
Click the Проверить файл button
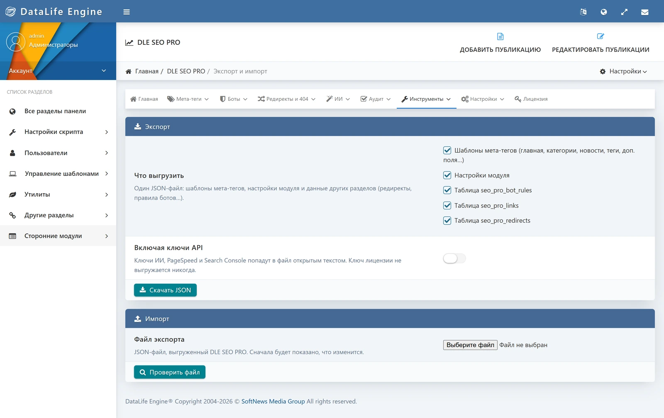(x=170, y=372)
